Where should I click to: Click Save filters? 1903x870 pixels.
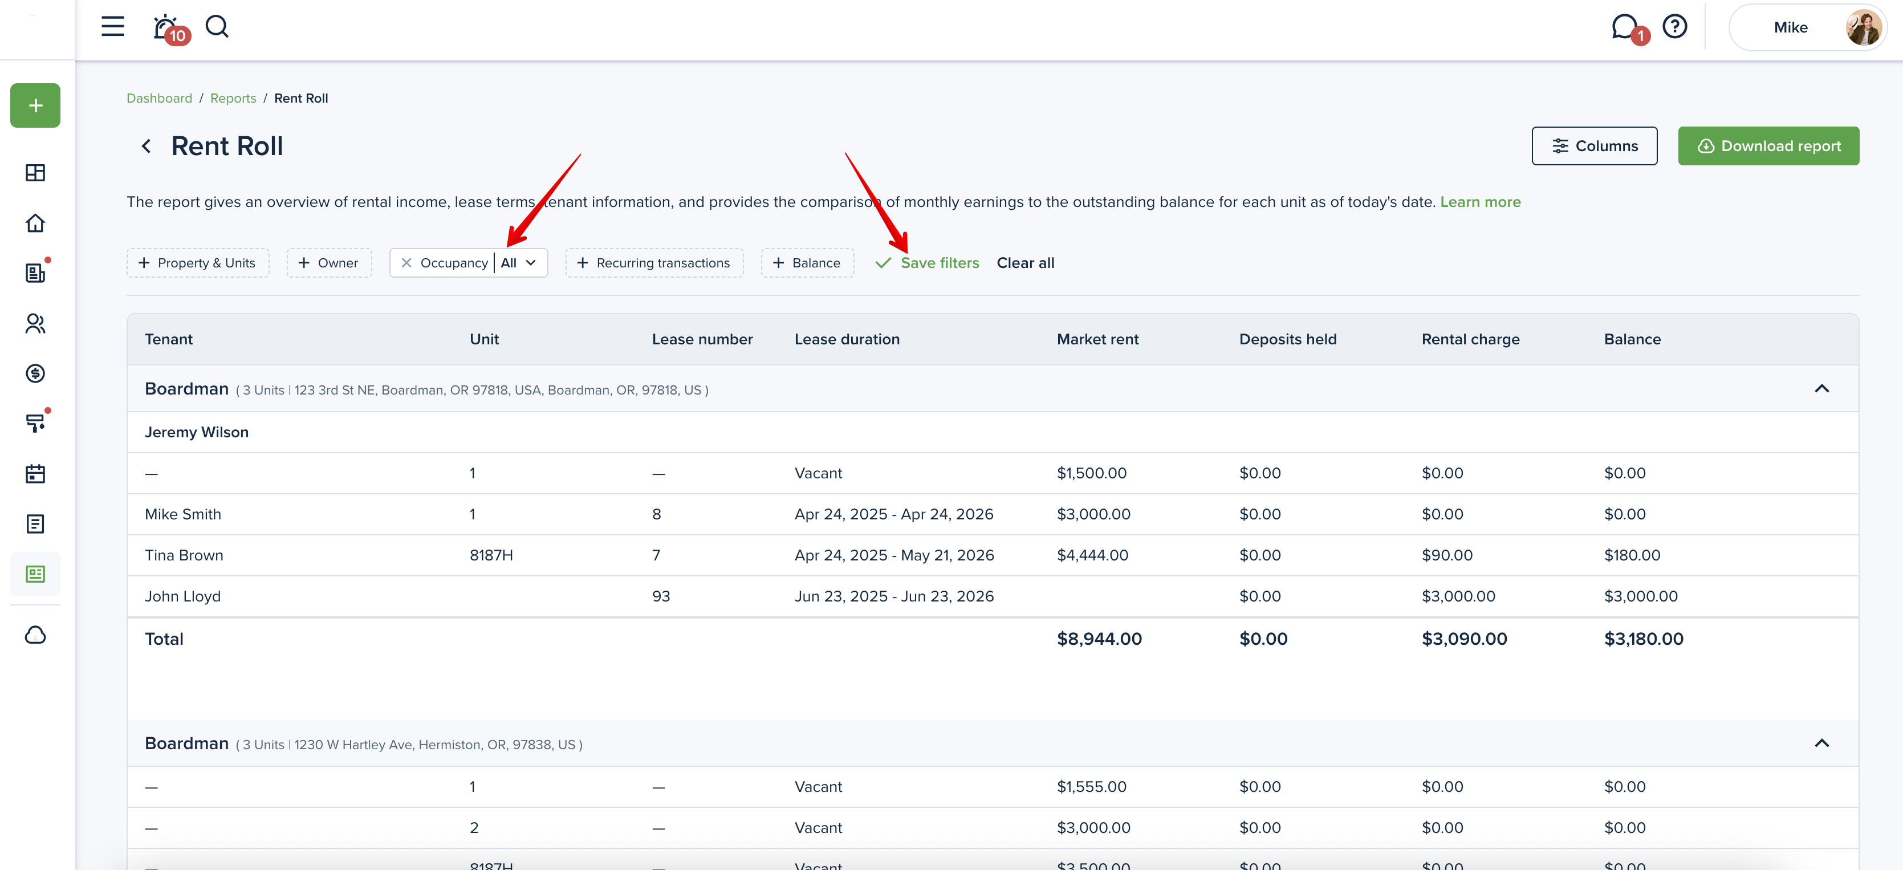[927, 263]
